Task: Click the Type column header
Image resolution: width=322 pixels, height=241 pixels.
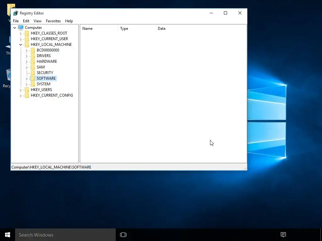Action: (137, 29)
